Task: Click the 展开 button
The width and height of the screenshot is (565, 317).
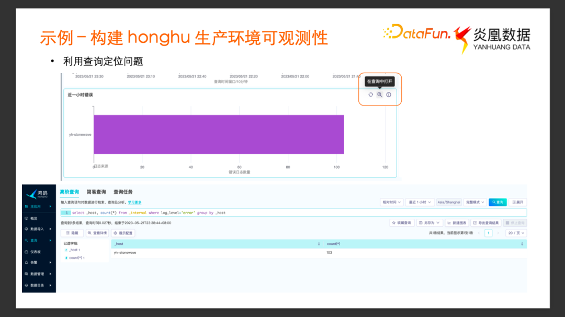Action: [x=518, y=202]
